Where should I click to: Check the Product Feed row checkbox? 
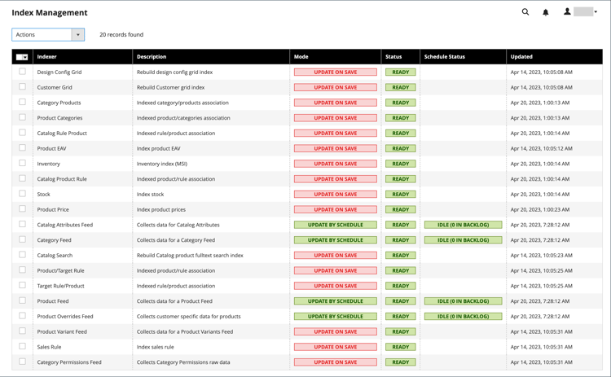click(22, 300)
